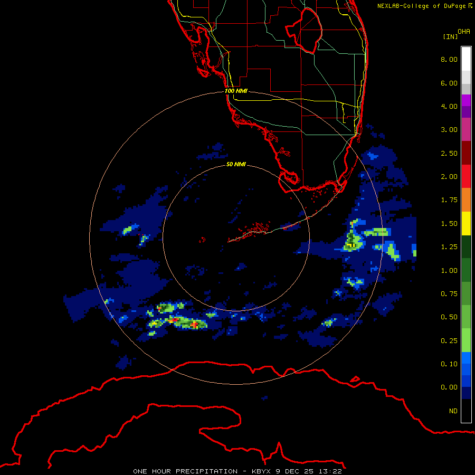Screen dimensions: 475x475
Task: Pick the yellow legend color block
Action: point(466,223)
